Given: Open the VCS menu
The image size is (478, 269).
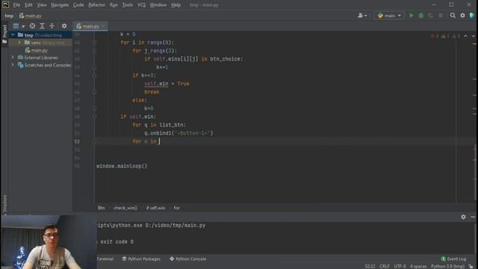Looking at the screenshot, I should pyautogui.click(x=141, y=5).
